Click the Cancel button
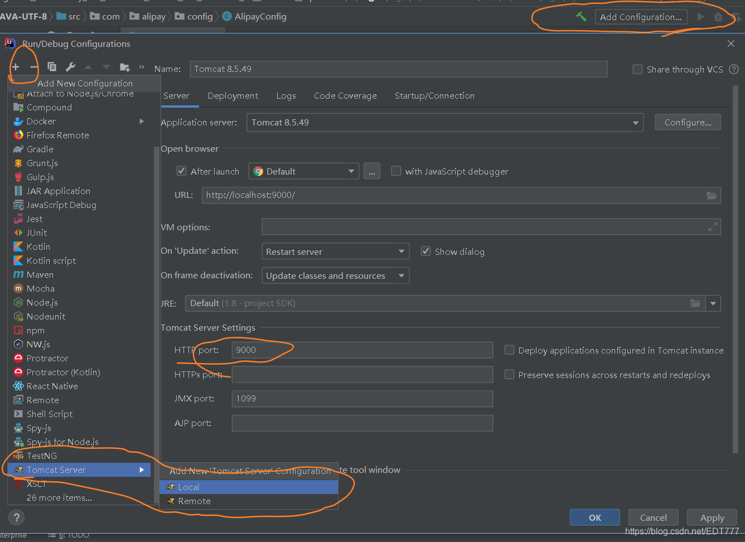Image resolution: width=745 pixels, height=542 pixels. tap(653, 517)
